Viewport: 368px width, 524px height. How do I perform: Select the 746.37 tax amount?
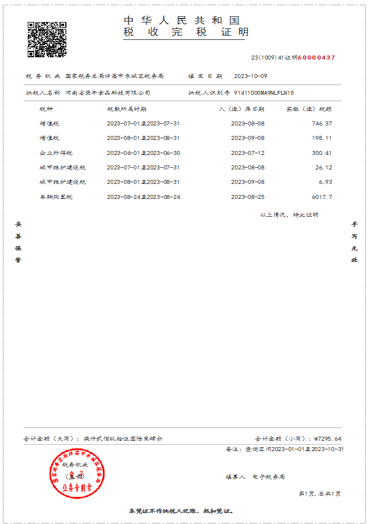[x=322, y=124]
